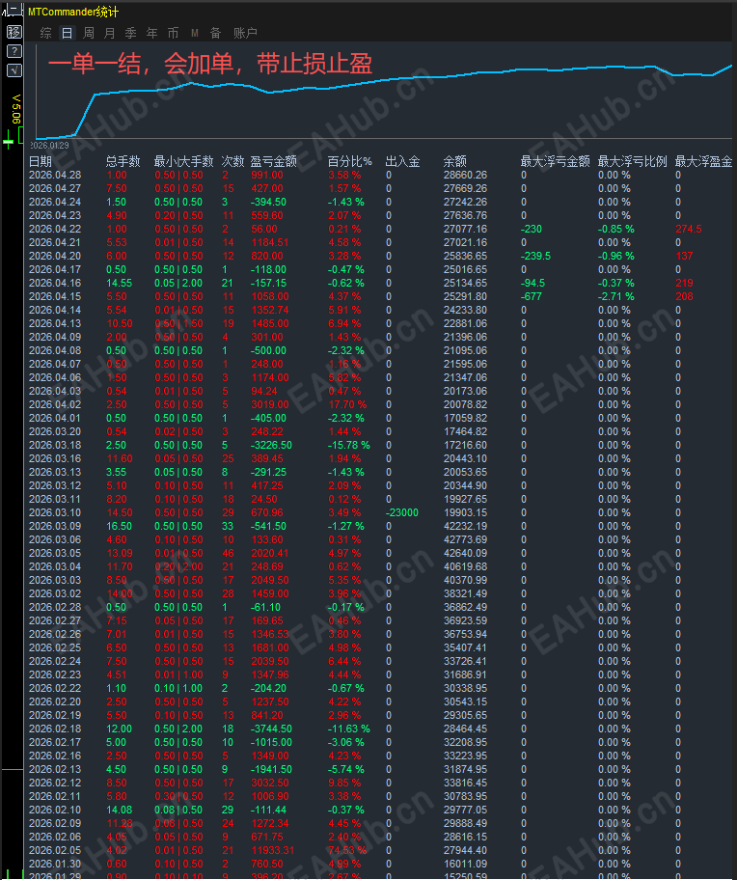Click the 最大浮亏金额 column header

pos(556,162)
